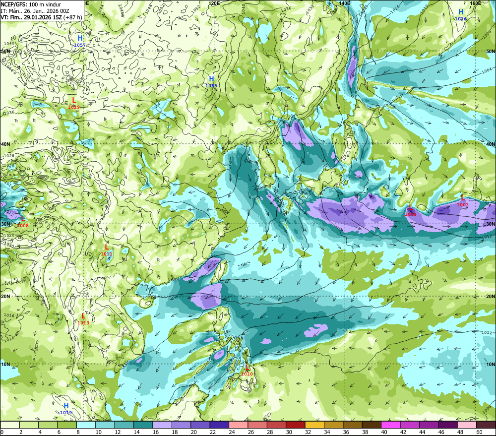Click the 140E longitude label
Image resolution: width=496 pixels, height=436 pixels.
[x=344, y=3]
